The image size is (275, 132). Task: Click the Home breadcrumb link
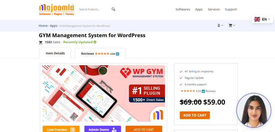point(43,26)
